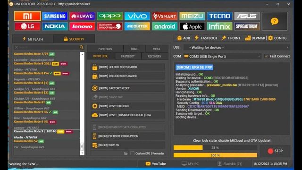Choose the Meizu brand tile
The image size is (302, 170).
pyautogui.click(x=192, y=16)
